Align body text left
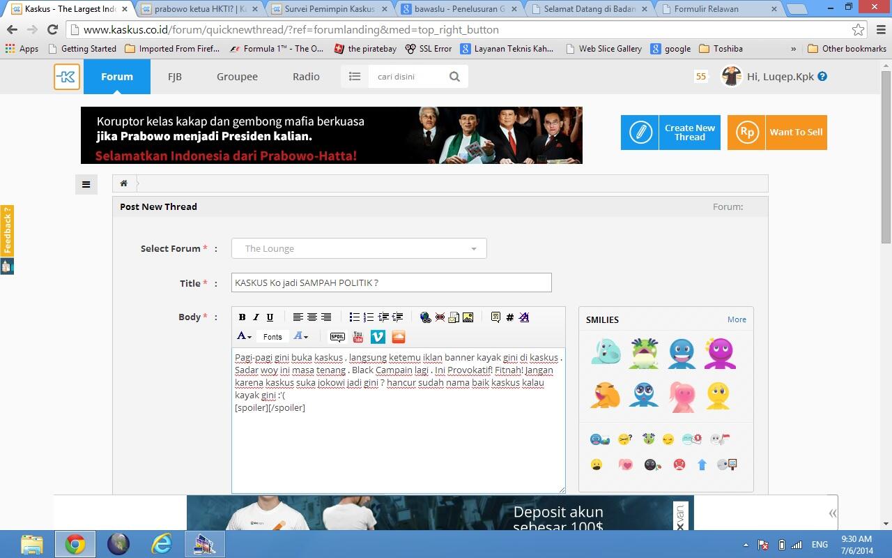Viewport: 892px width, 558px height. click(x=298, y=317)
